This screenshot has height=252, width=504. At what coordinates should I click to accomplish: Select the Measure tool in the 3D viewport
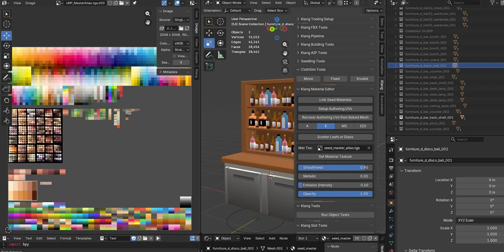(x=220, y=55)
